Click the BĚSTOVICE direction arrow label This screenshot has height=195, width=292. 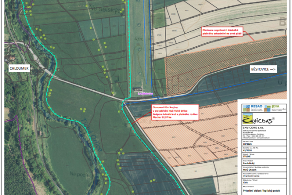[x=263, y=70]
